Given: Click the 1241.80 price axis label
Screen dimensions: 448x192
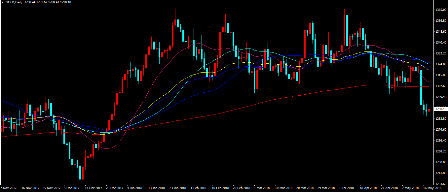Looking at the screenshot, I should click(441, 173).
